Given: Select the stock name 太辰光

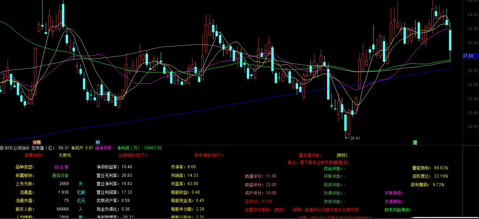Looking at the screenshot, I should point(65,155).
